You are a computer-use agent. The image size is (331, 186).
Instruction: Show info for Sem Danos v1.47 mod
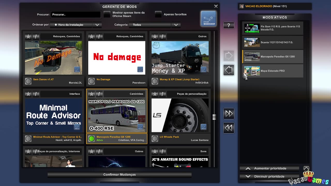[36, 36]
